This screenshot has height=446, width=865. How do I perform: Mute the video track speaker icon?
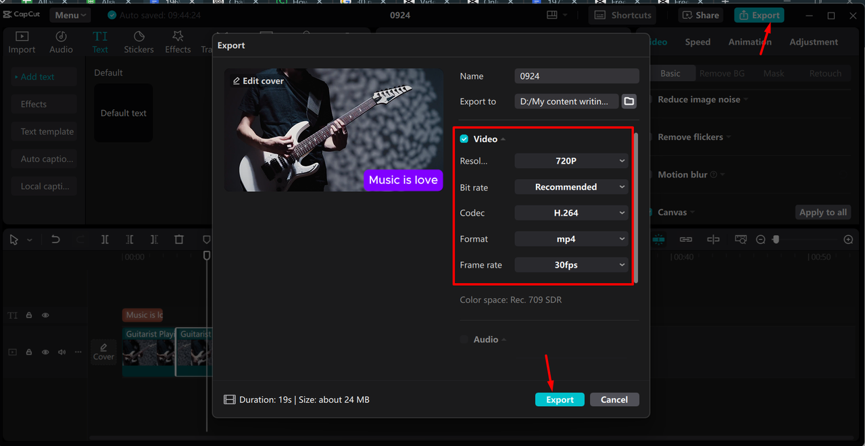(62, 352)
